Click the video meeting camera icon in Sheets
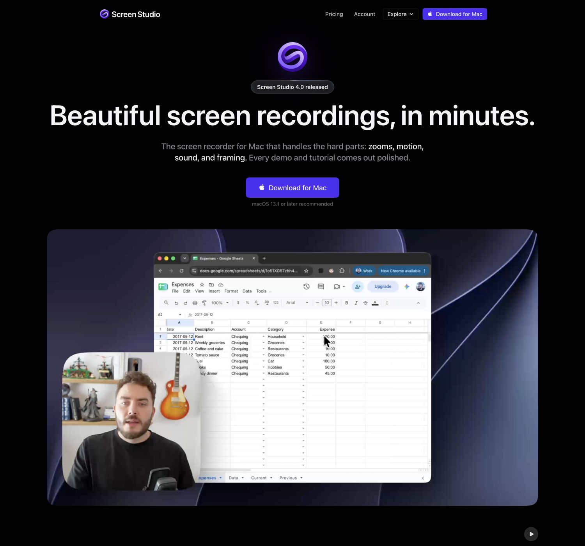 (x=337, y=287)
